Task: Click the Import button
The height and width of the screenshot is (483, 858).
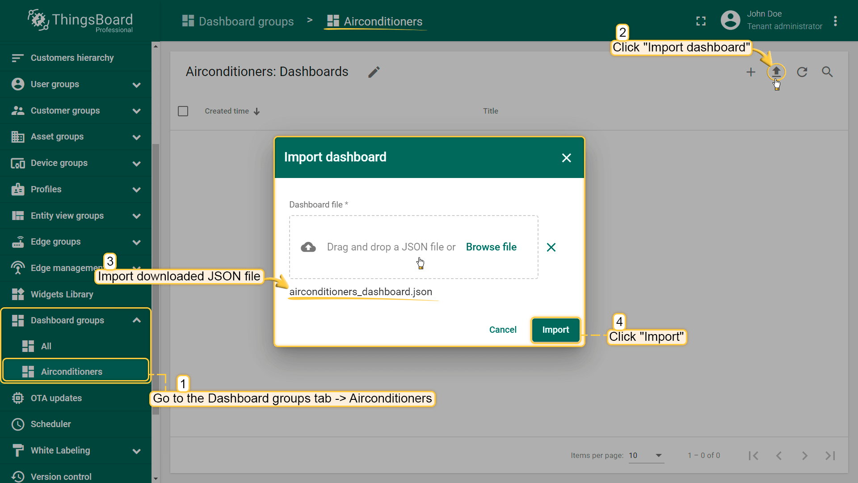Action: tap(555, 330)
